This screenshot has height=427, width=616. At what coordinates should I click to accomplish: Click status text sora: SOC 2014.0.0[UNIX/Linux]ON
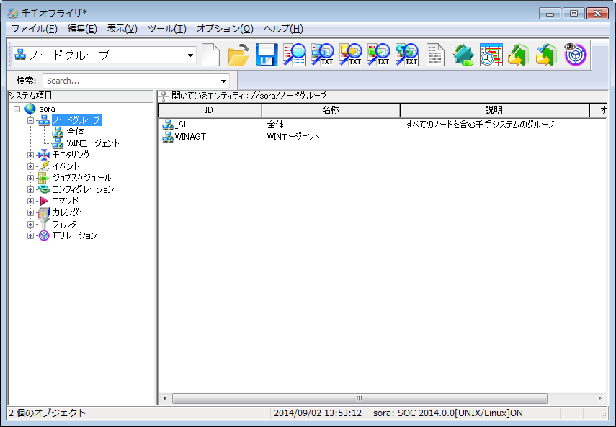coord(448,413)
